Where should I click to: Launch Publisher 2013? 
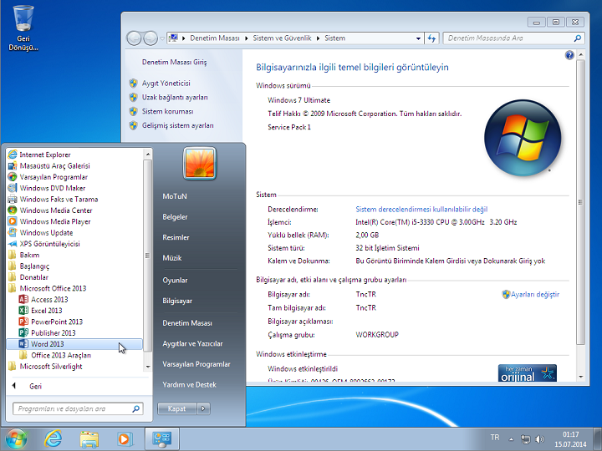point(47,332)
